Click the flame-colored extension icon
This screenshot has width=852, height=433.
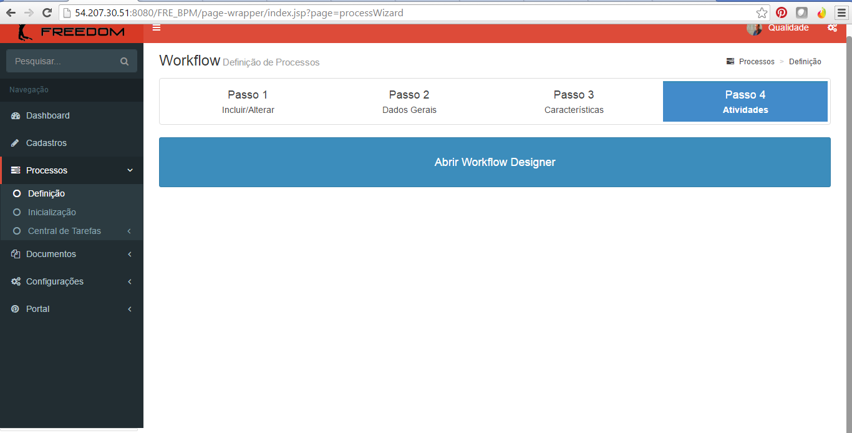click(821, 12)
